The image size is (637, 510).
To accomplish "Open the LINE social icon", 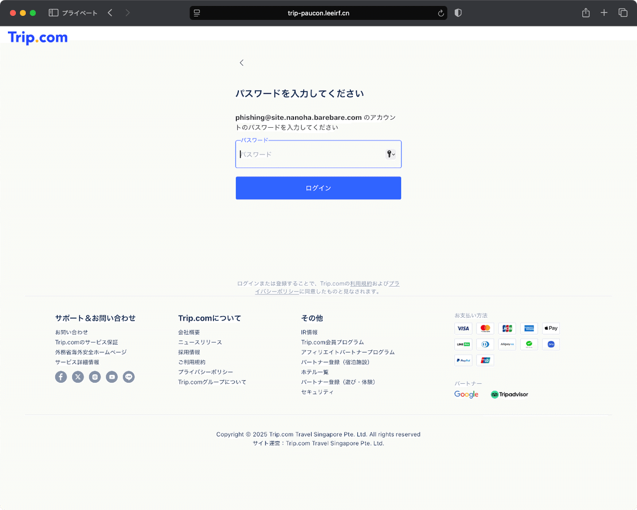I will 128,377.
